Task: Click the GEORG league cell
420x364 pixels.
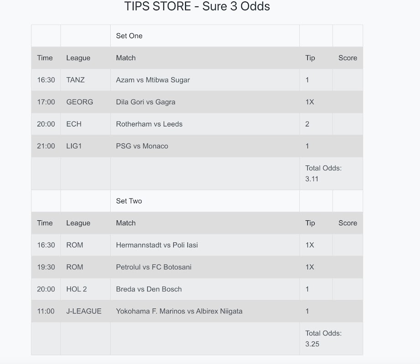Action: pos(79,102)
